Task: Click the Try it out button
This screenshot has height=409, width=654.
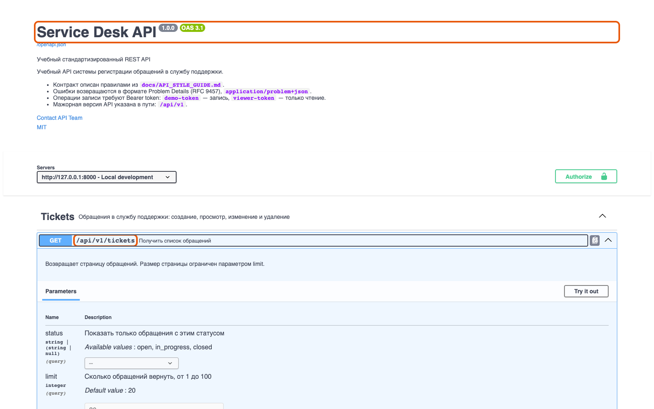Action: tap(586, 291)
